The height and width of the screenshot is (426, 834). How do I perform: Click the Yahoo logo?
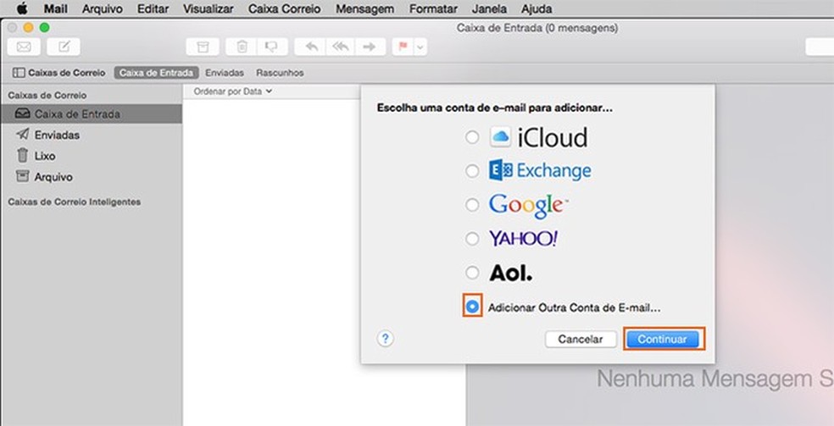tap(523, 239)
